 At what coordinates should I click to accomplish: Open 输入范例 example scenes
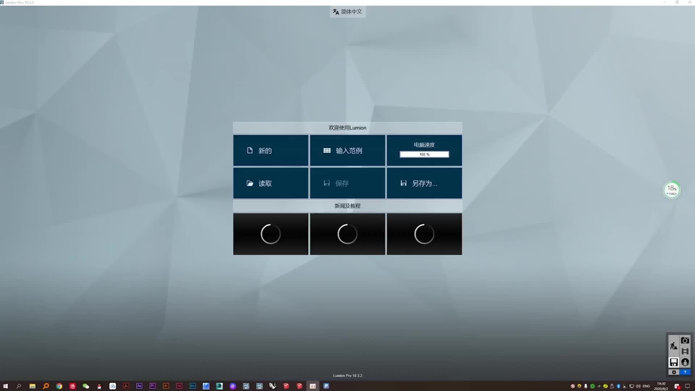(x=347, y=151)
